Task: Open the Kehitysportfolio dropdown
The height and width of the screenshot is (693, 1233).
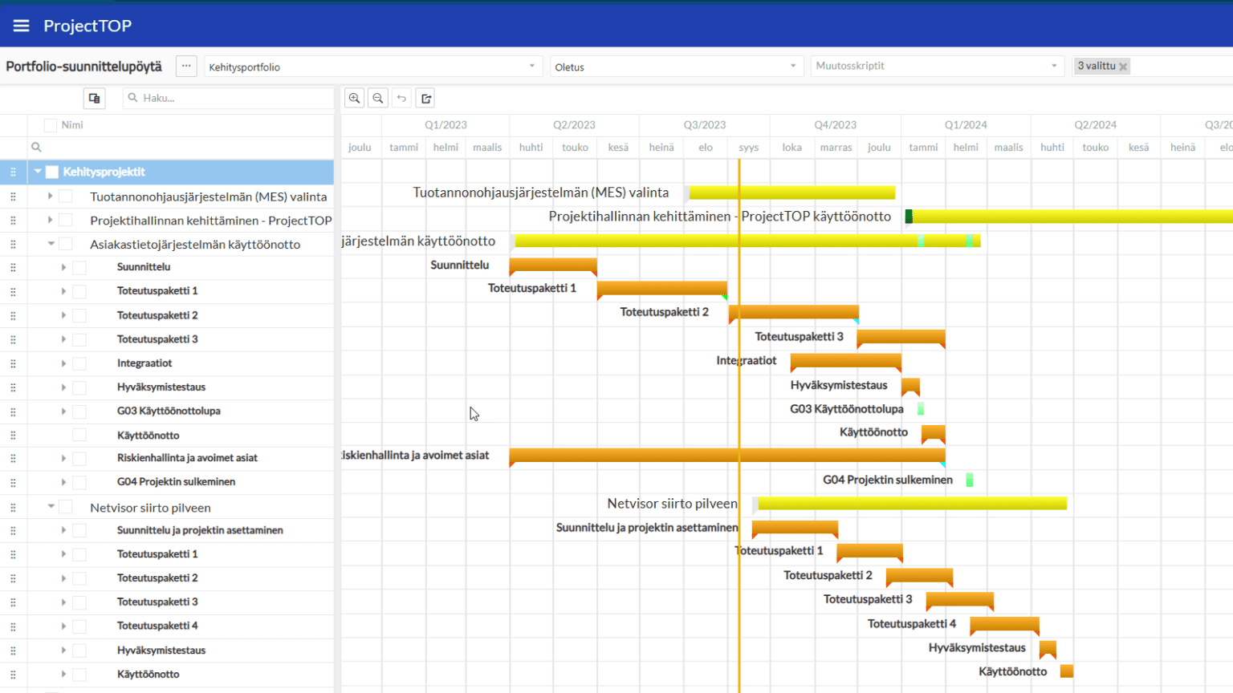Action: click(531, 67)
